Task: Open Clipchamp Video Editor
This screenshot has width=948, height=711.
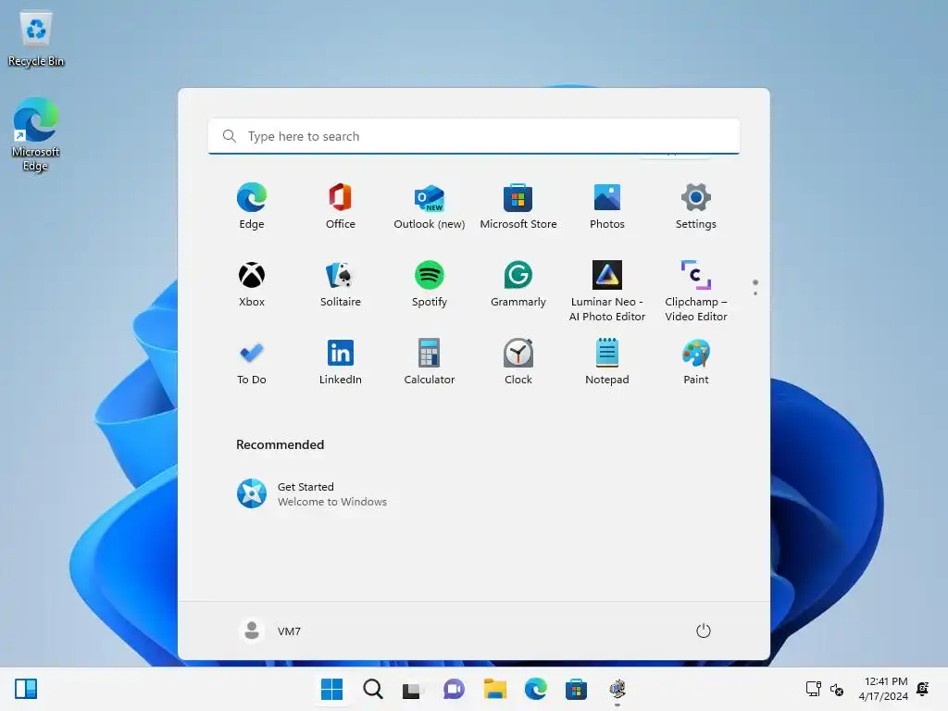Action: 696,291
